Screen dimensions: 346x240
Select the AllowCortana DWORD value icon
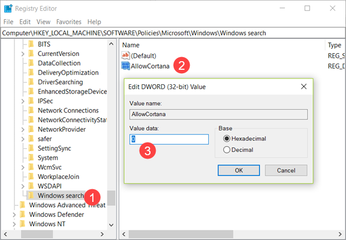pos(126,66)
